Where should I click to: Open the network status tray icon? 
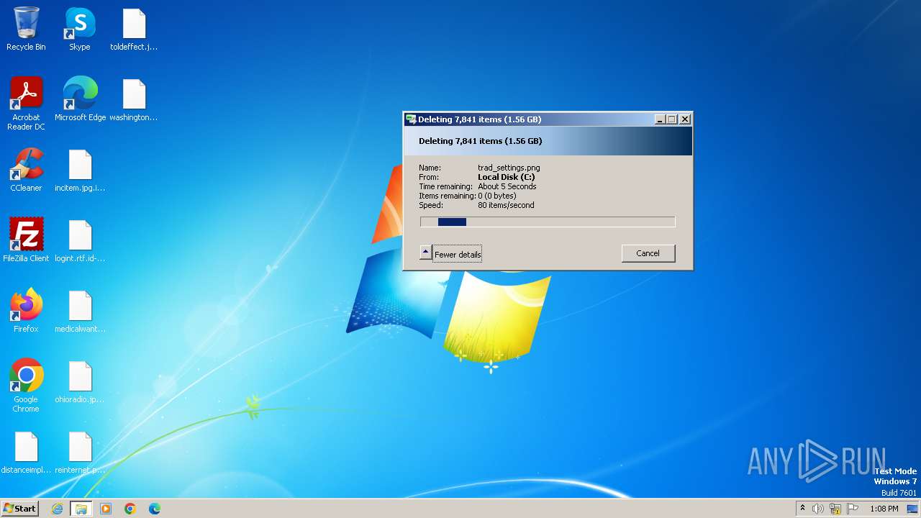tap(835, 509)
